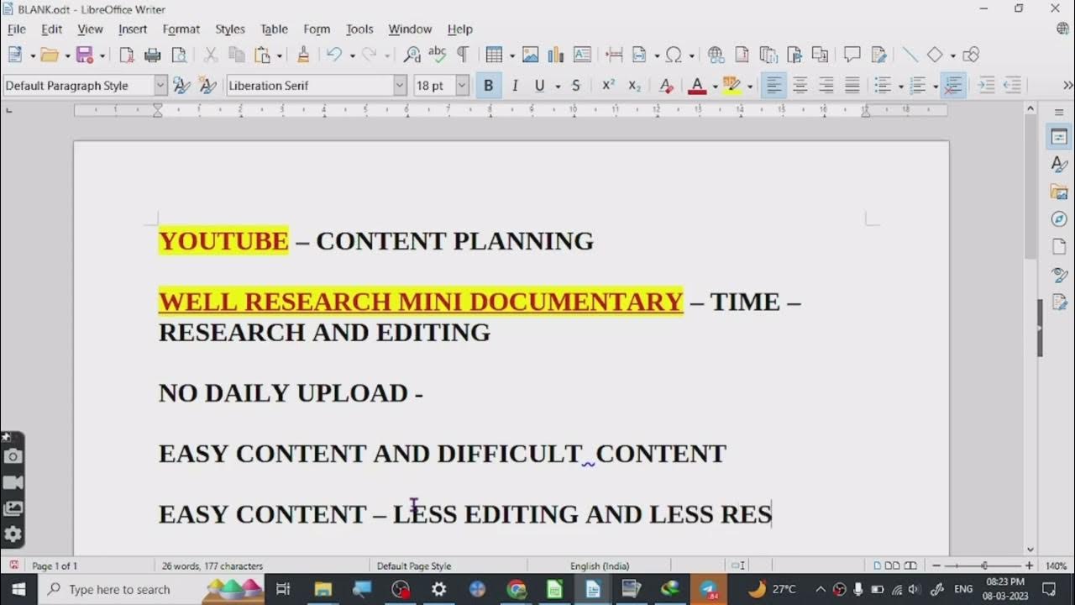Toggle formatting marks (pilcrow)
The image size is (1075, 605).
pyautogui.click(x=463, y=55)
